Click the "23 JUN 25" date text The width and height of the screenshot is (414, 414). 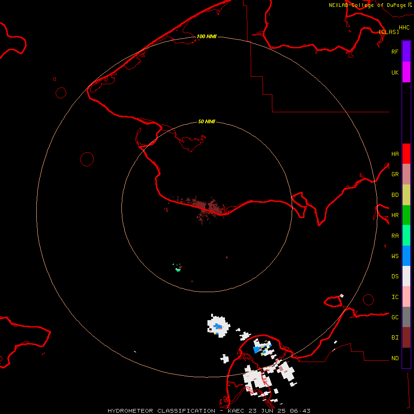click(x=267, y=411)
